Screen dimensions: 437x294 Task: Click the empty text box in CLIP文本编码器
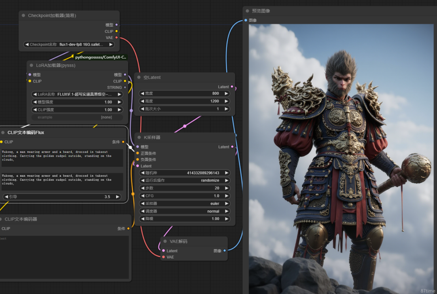point(64,257)
